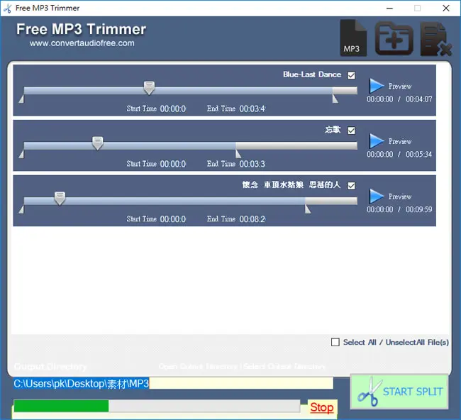
Task: Click the Blue-Last Dance track title
Action: [x=312, y=74]
